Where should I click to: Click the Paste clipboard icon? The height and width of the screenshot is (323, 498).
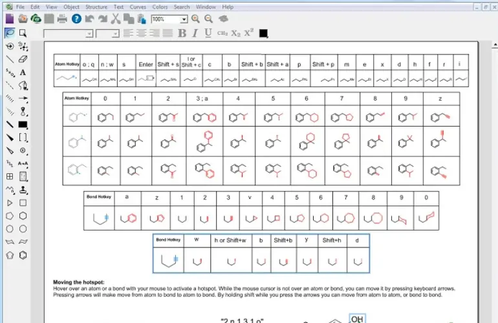point(142,19)
